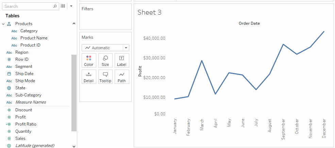The height and width of the screenshot is (148, 335).
Task: Open the Detail marks card
Action: pyautogui.click(x=89, y=77)
